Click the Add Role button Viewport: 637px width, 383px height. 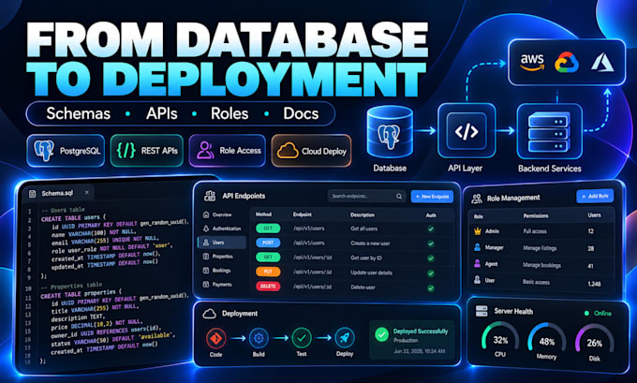(595, 196)
